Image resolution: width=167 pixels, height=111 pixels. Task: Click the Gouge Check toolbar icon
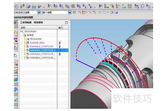[x=124, y=6]
